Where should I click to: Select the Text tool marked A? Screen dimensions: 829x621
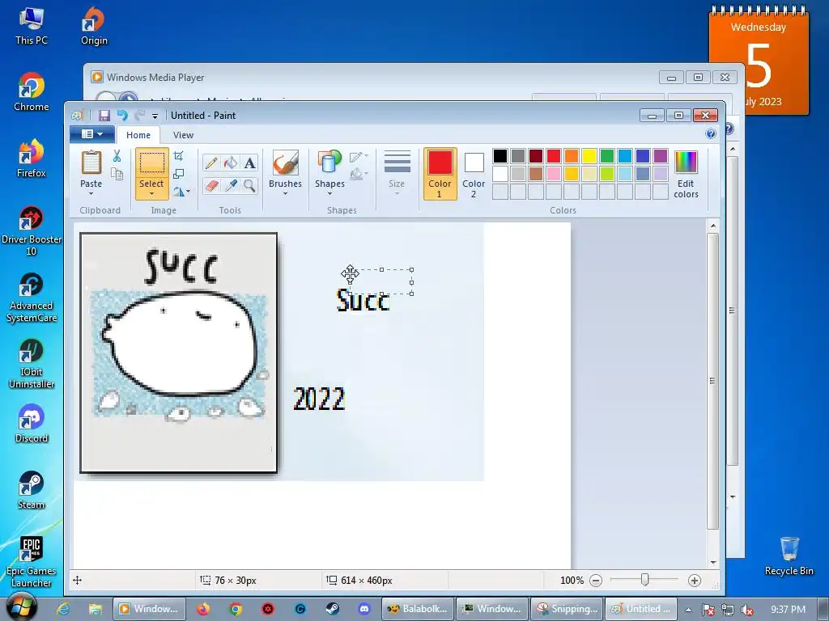tap(249, 163)
